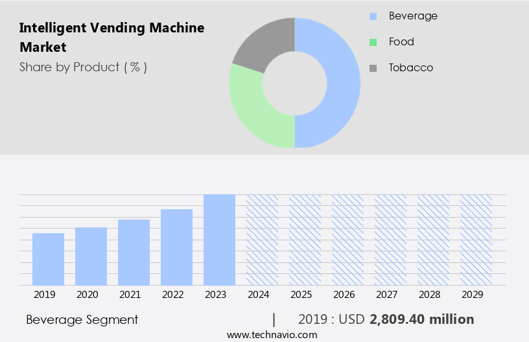
Task: Open the www.technavio.com link
Action: click(x=272, y=334)
